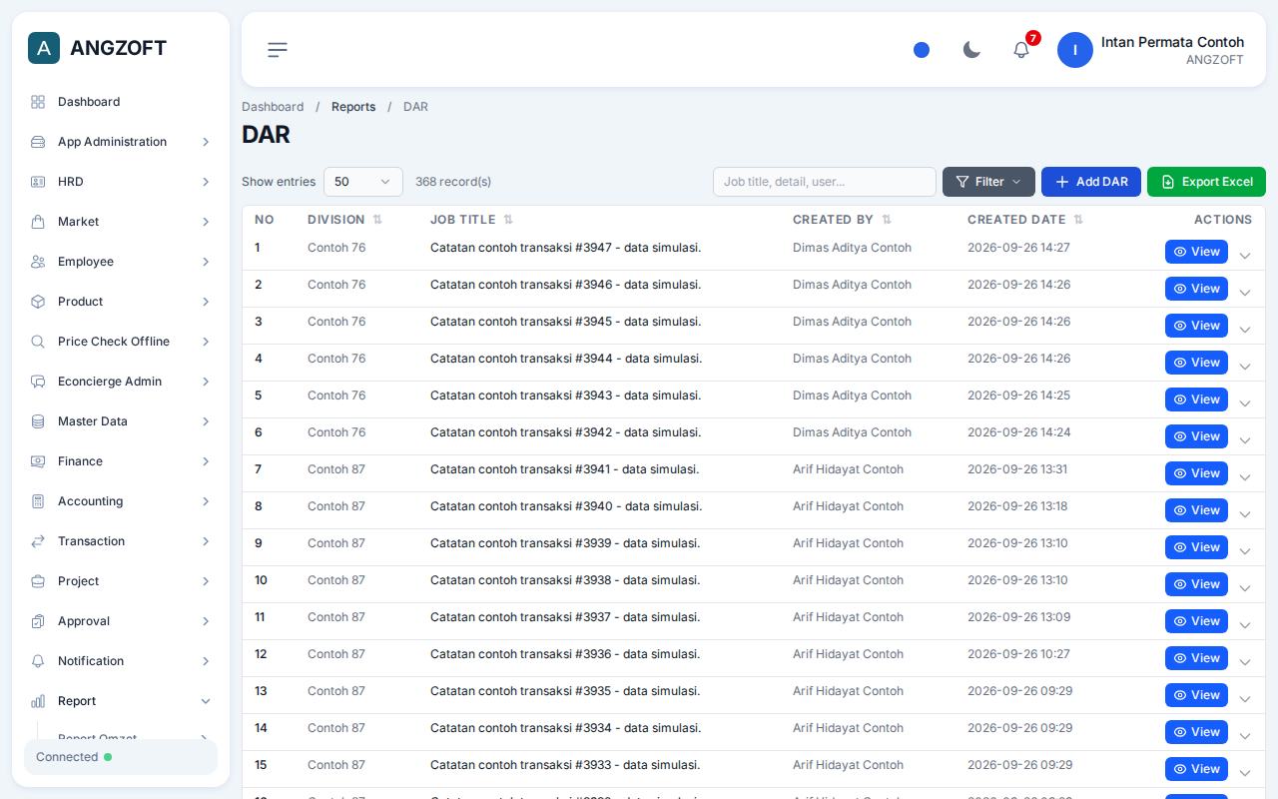Click the Market bag icon
Image resolution: width=1278 pixels, height=799 pixels.
38,222
